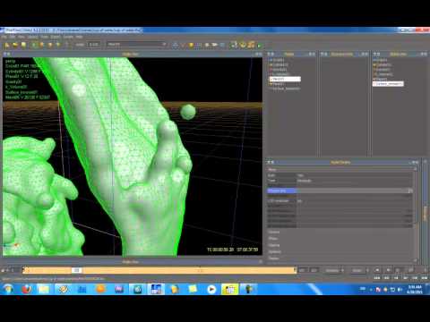Click the green play icon ending the toolbar
430x322 pixels.
point(259,46)
